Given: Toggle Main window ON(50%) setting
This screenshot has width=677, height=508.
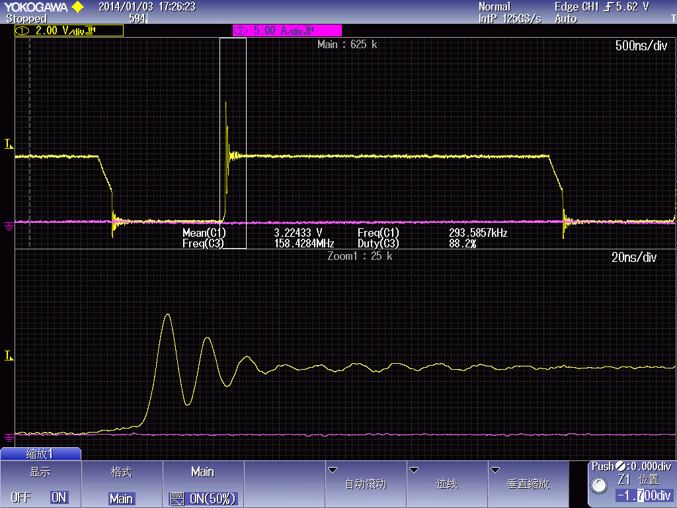Looking at the screenshot, I should coord(203,484).
